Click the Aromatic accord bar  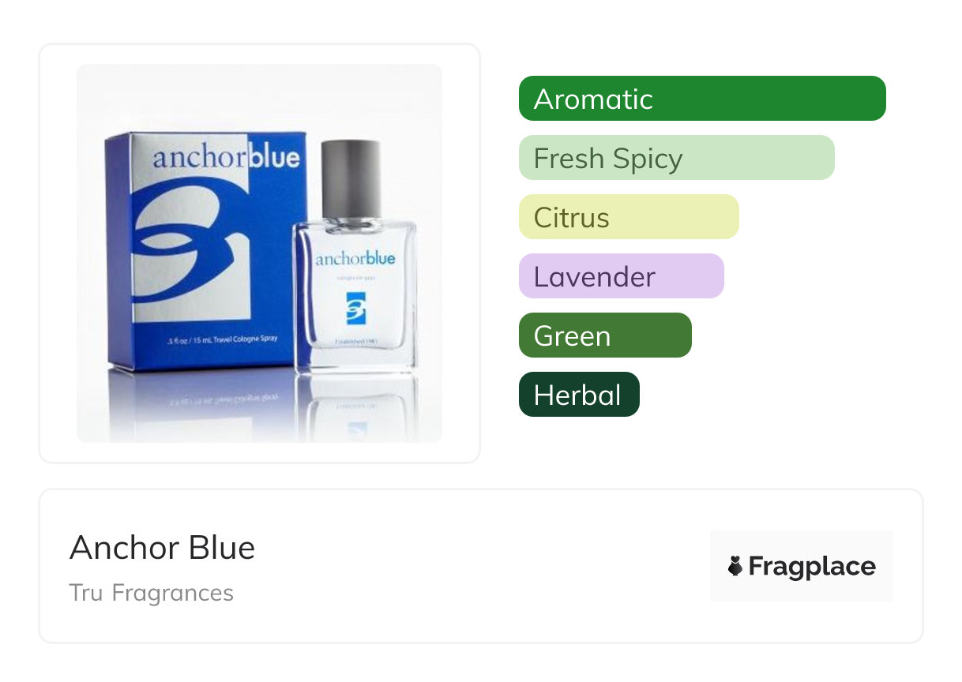click(x=702, y=99)
